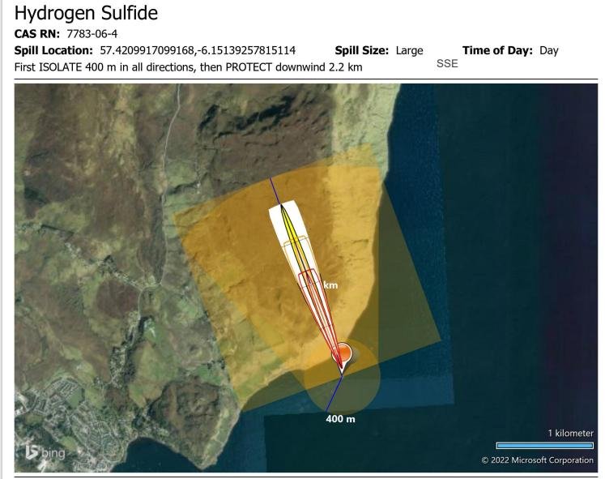Click the '400 m' isolation distance label

point(340,419)
